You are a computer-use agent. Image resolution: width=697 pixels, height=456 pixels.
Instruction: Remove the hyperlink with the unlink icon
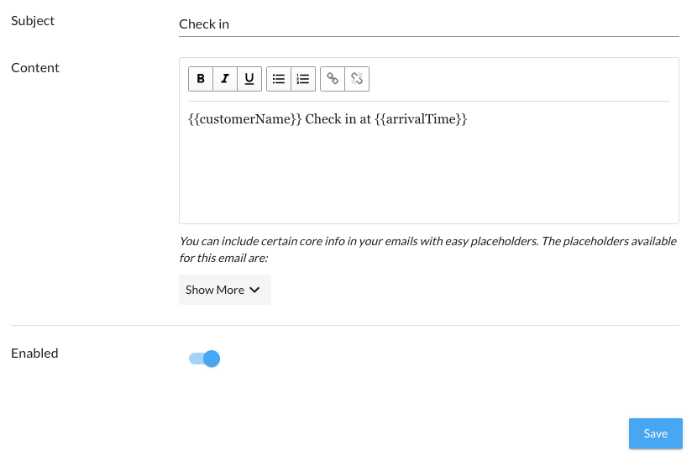pos(357,79)
